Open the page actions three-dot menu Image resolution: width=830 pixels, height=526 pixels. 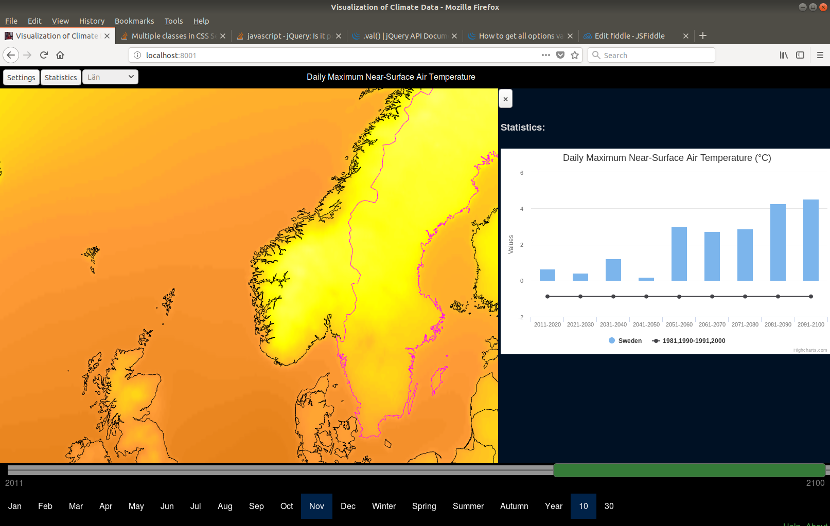546,55
